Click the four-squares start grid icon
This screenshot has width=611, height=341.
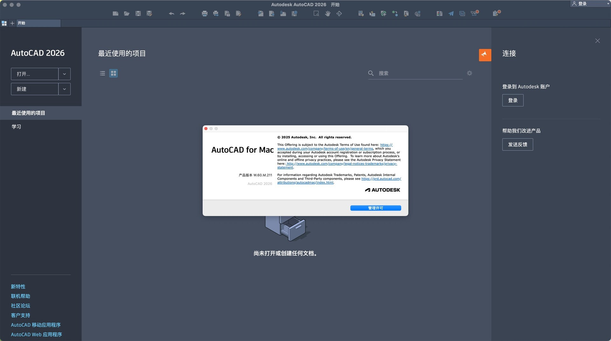click(x=4, y=23)
